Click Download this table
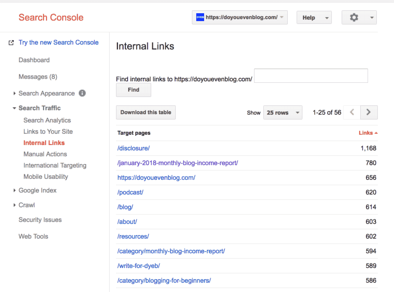 pos(146,112)
